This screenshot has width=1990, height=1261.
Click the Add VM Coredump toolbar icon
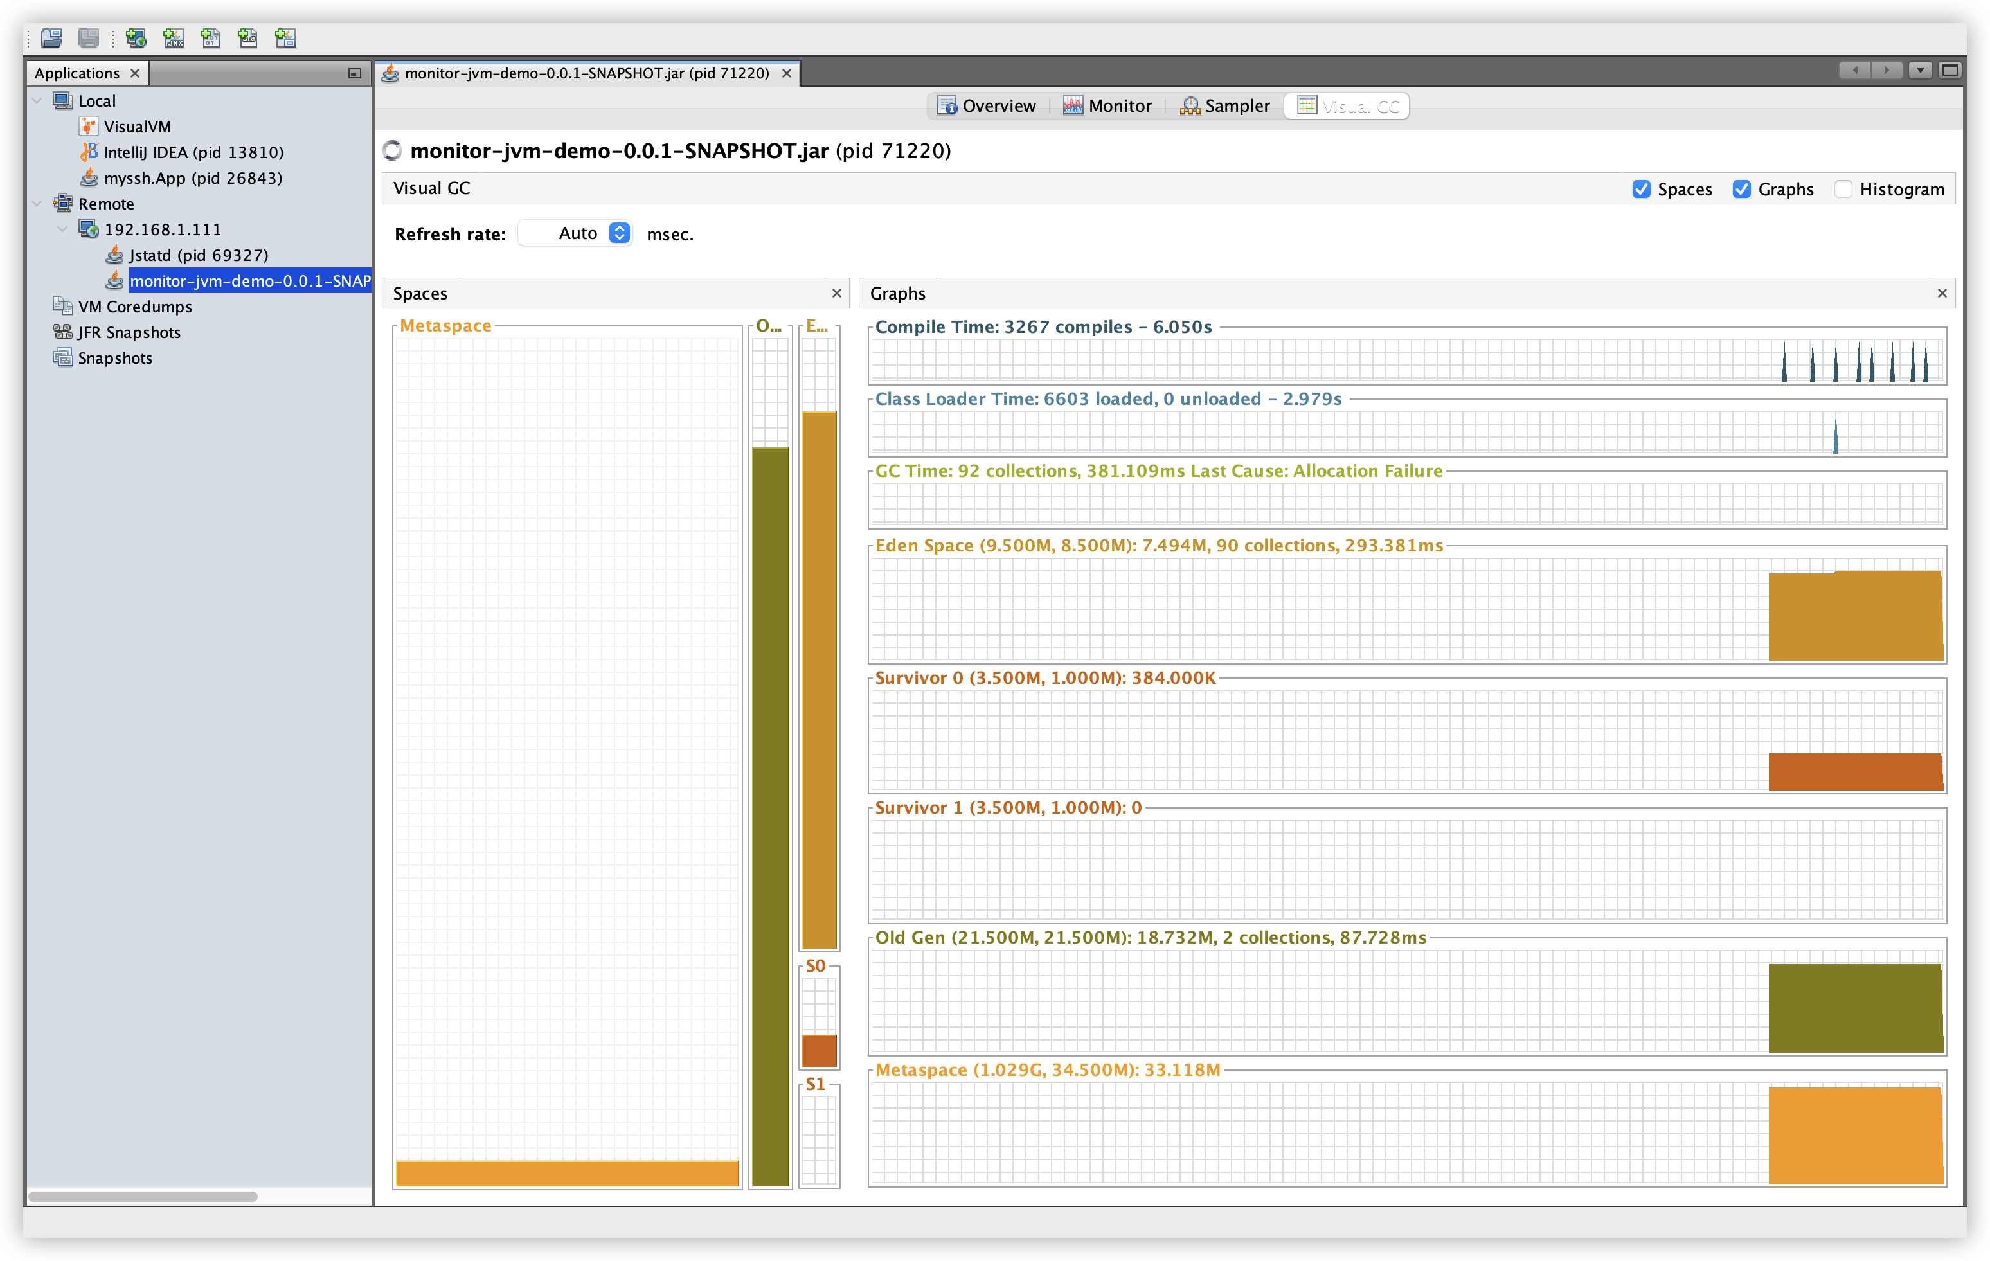point(211,38)
